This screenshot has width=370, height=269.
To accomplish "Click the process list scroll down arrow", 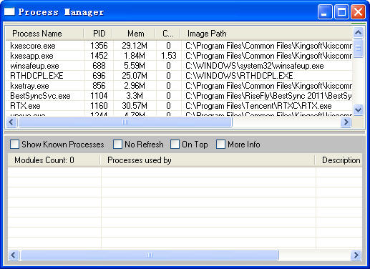I will tap(358, 109).
